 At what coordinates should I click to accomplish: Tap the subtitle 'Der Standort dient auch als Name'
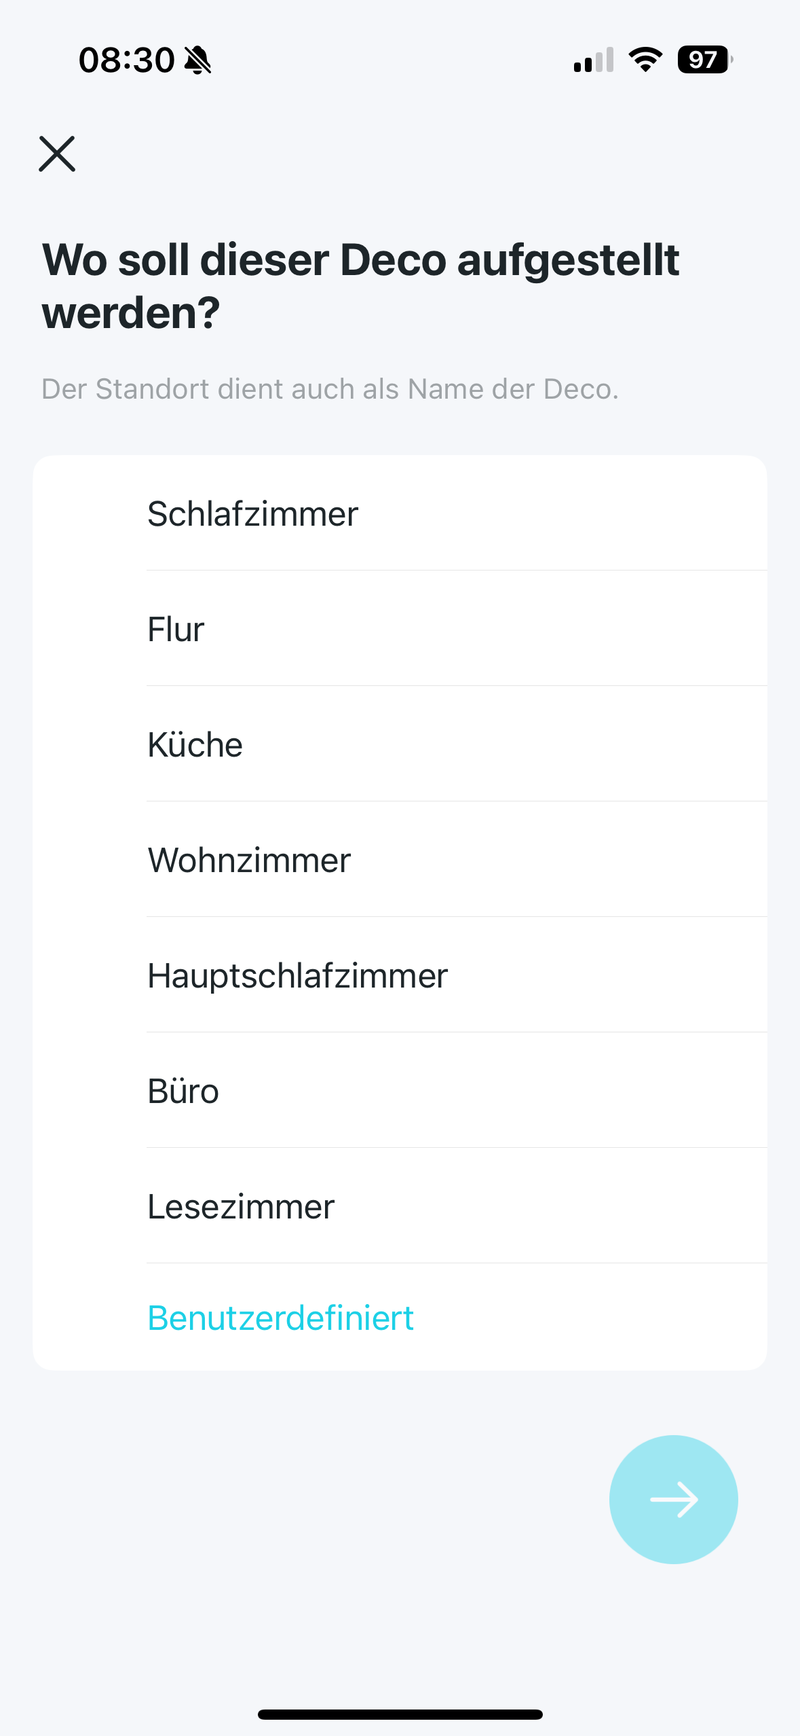pos(330,389)
